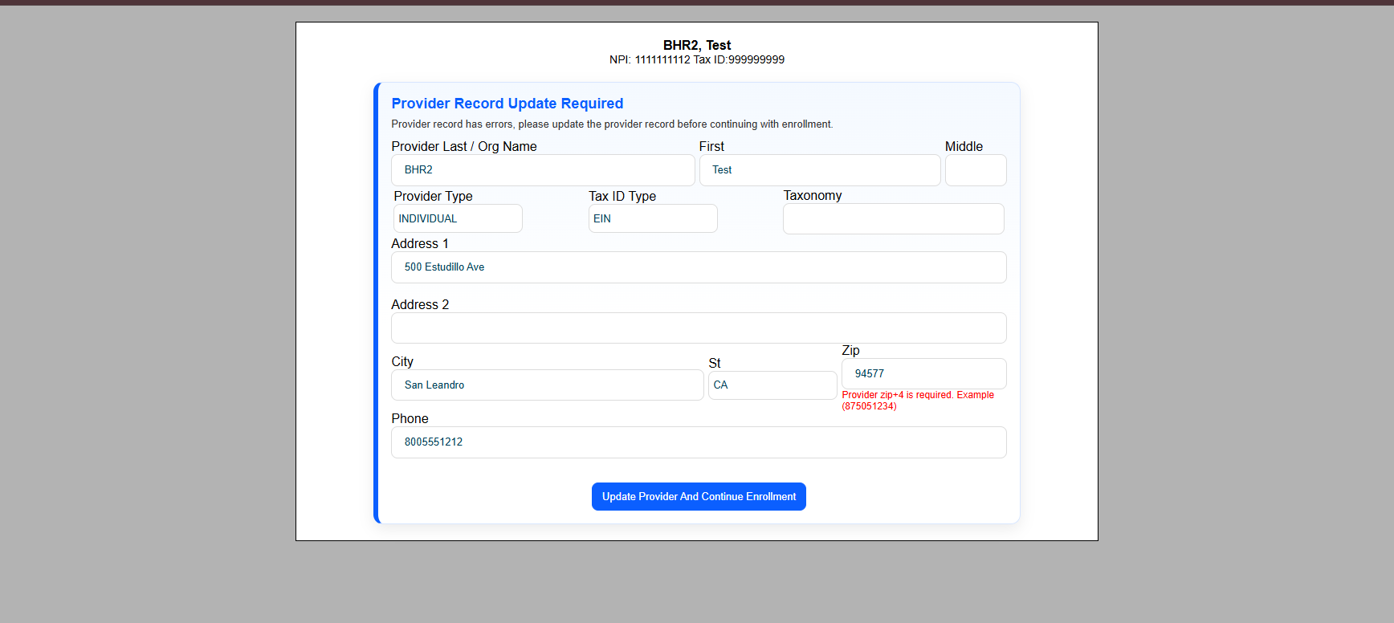Focus the First name input containing Test

(819, 170)
